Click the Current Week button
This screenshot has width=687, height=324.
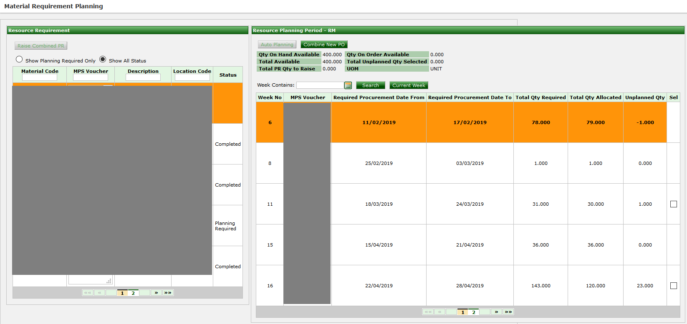(x=409, y=85)
